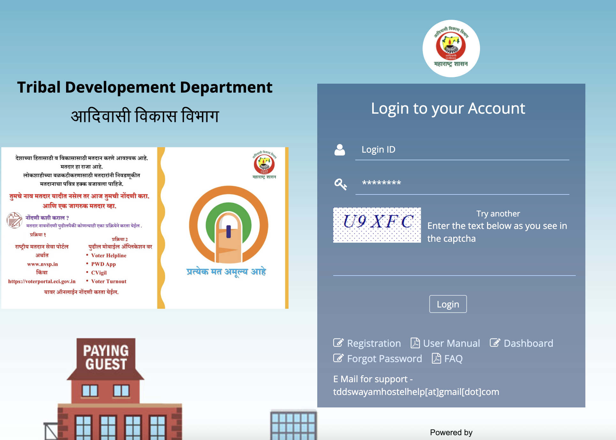Focus the password input field
616x440 pixels.
click(x=462, y=184)
